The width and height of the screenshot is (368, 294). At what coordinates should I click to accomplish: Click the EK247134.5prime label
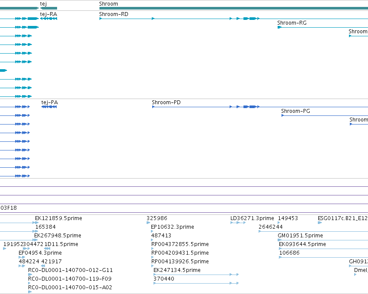177,270
